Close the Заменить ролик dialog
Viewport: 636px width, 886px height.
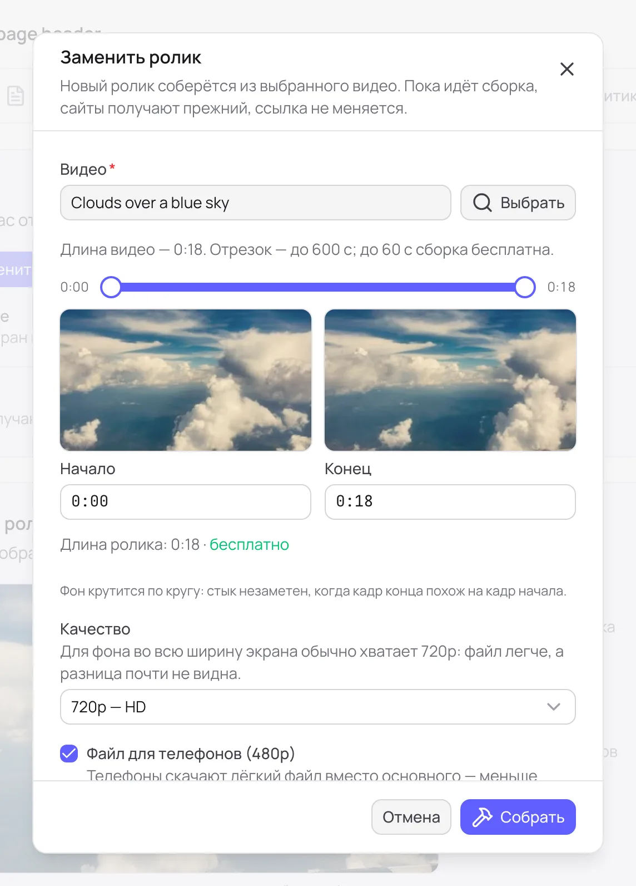pos(567,69)
